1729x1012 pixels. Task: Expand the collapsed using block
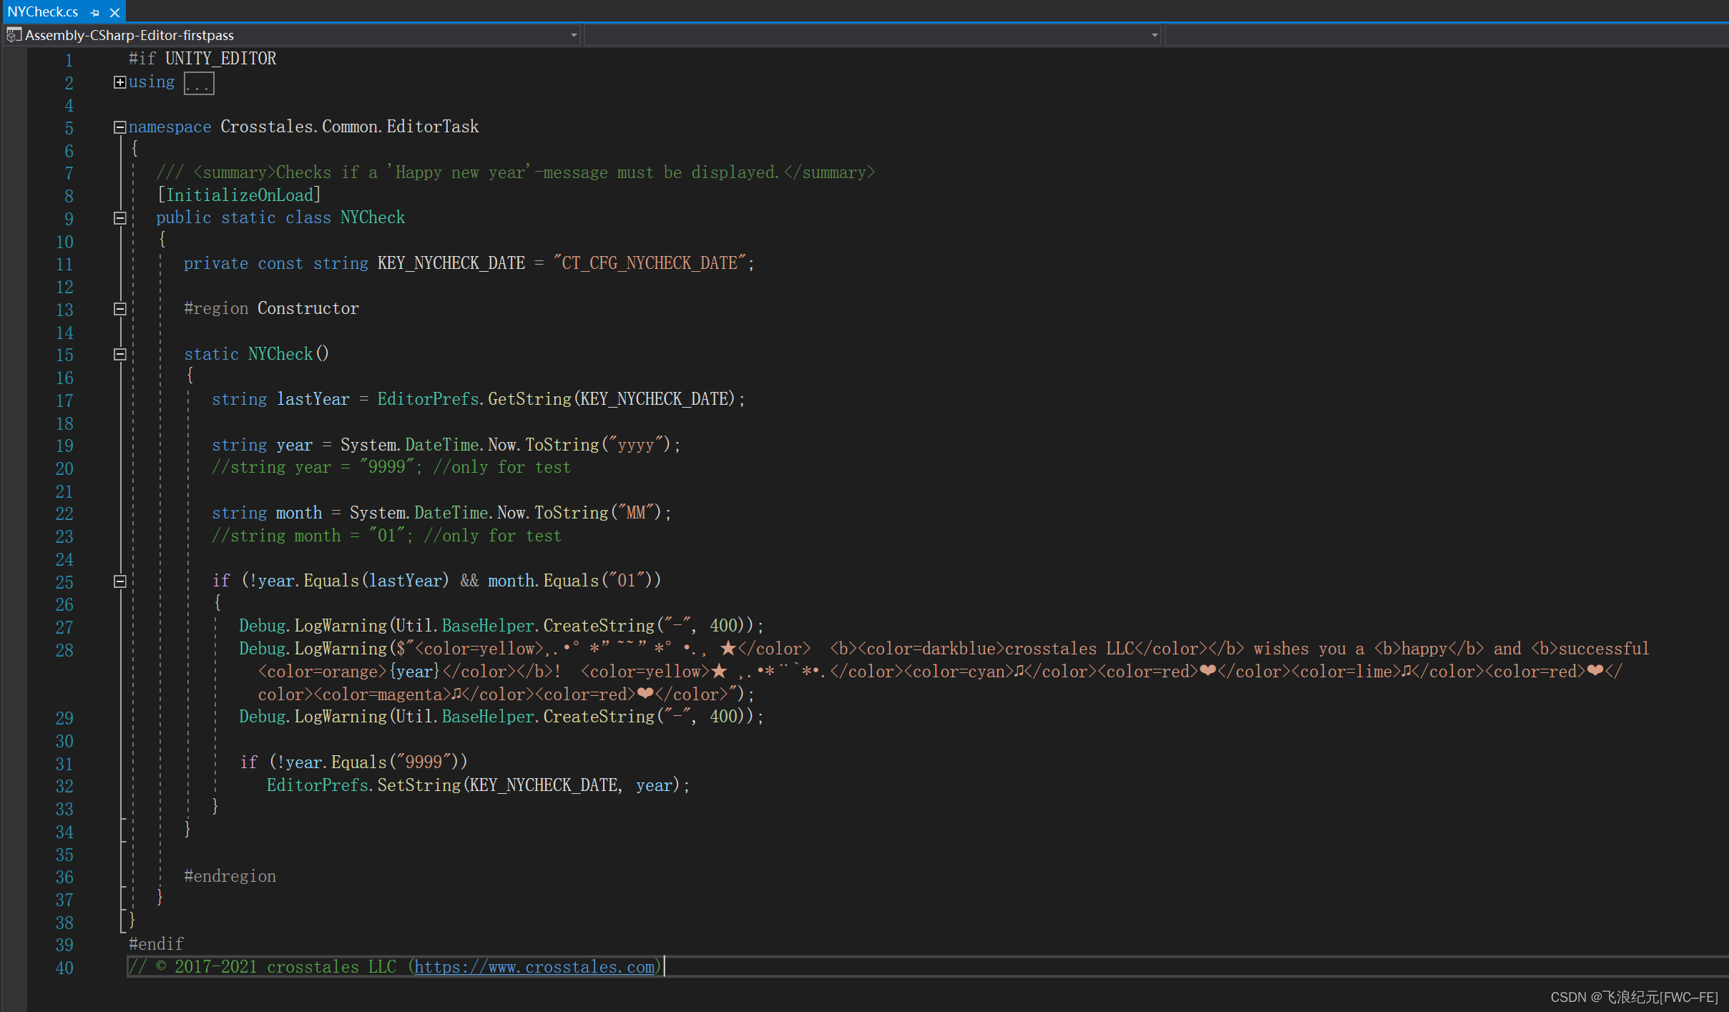click(120, 82)
